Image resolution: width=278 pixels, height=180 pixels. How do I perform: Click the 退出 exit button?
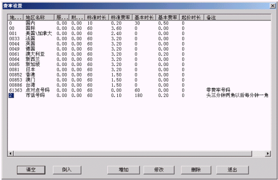point(232,170)
